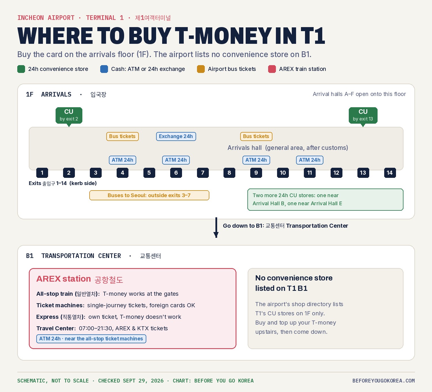Select exit number 5 badge
The width and height of the screenshot is (432, 392).
(149, 173)
